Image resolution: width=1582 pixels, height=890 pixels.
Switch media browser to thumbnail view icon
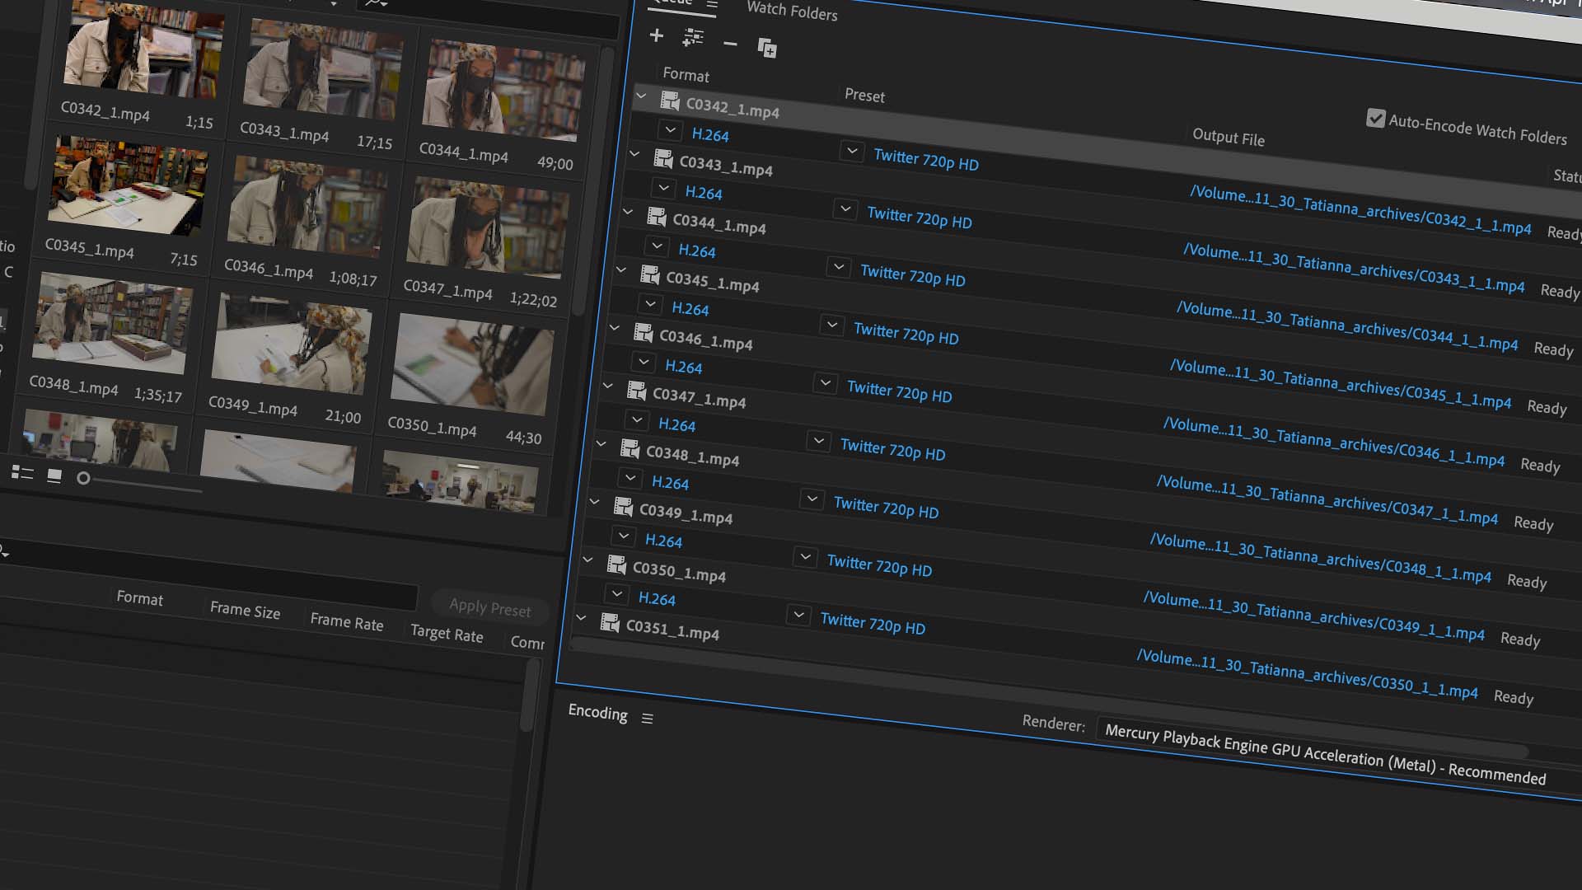[54, 475]
